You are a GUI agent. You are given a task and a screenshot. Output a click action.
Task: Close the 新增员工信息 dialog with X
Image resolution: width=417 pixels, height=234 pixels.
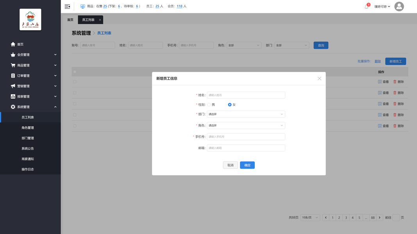[x=319, y=78]
